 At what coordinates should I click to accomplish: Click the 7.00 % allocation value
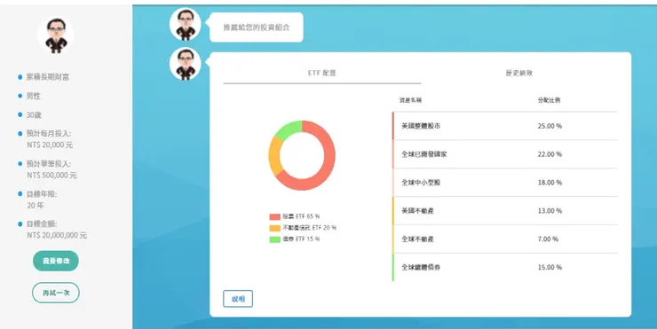click(x=548, y=239)
